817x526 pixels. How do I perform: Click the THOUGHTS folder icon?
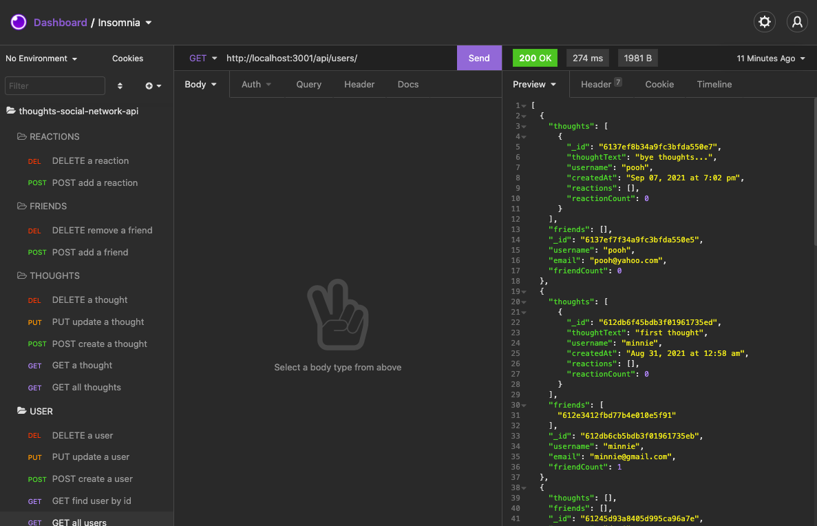21,275
